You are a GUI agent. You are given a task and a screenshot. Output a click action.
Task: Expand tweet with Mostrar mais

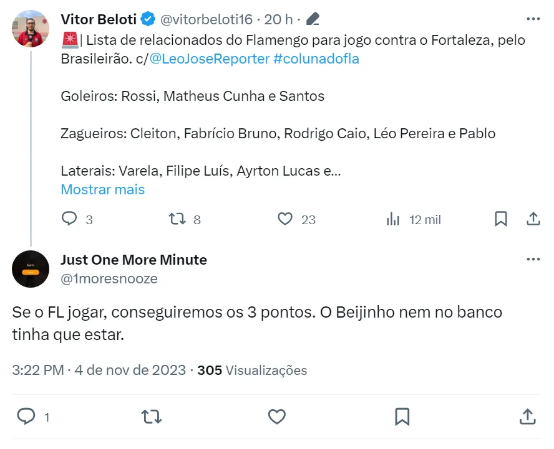(103, 189)
